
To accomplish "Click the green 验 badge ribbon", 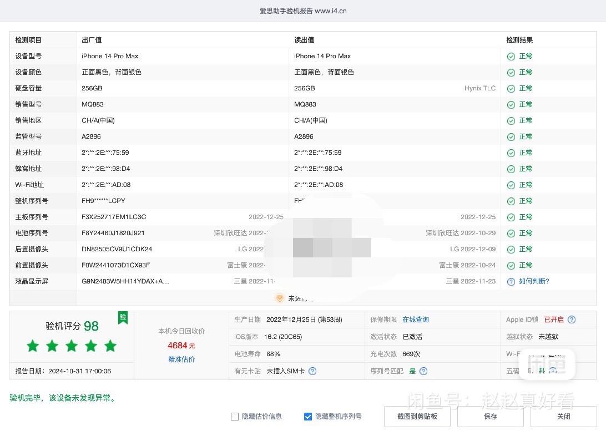I will (123, 318).
